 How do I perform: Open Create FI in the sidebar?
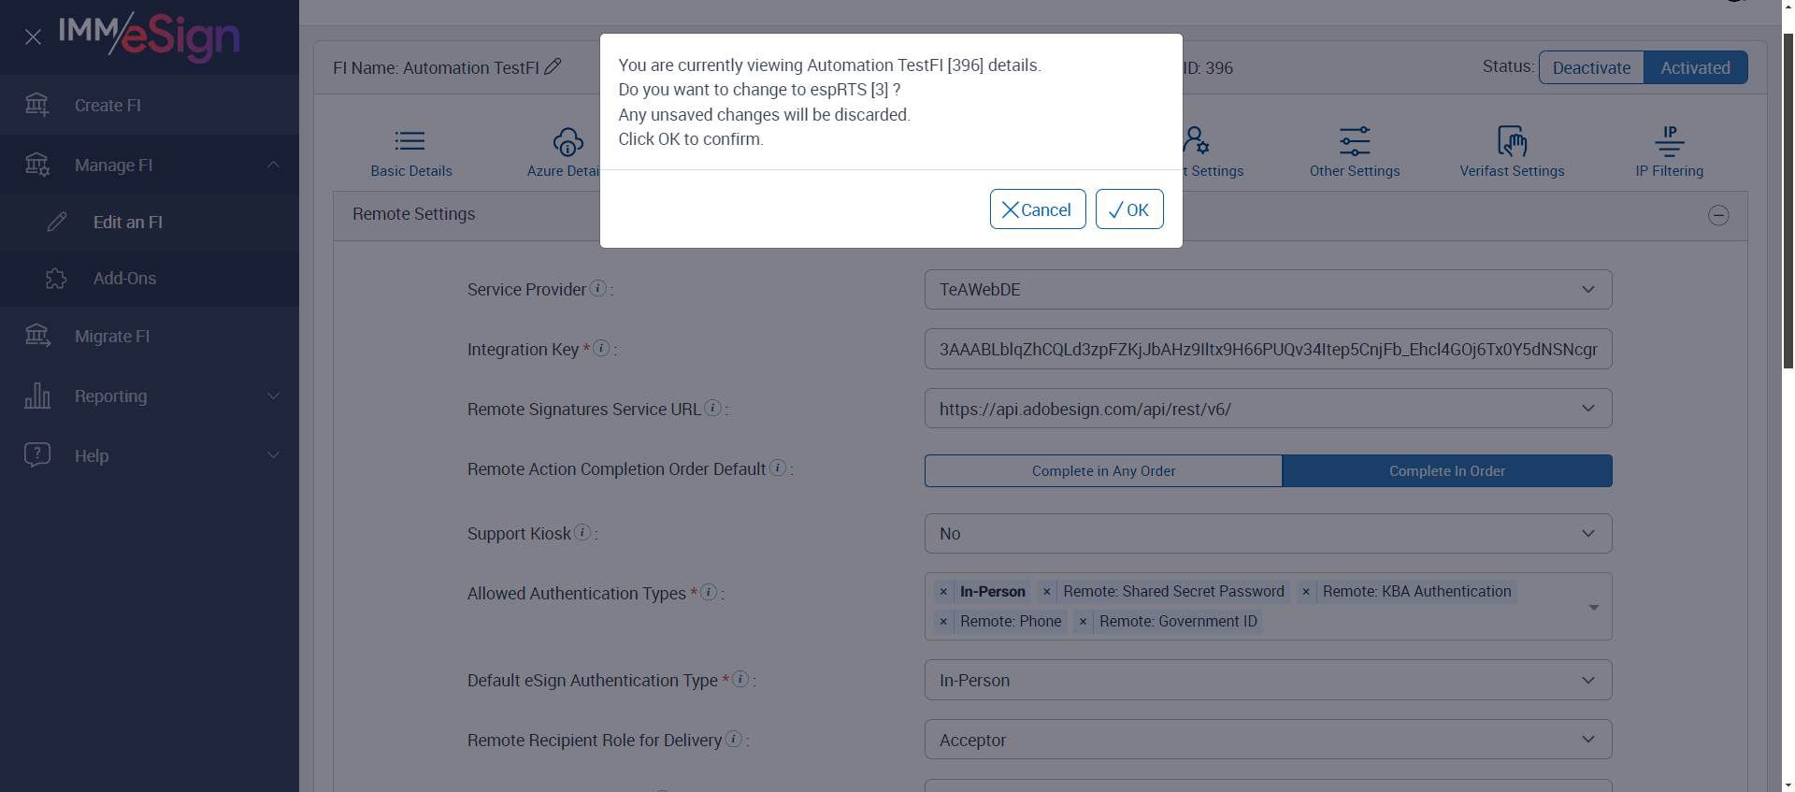point(108,106)
